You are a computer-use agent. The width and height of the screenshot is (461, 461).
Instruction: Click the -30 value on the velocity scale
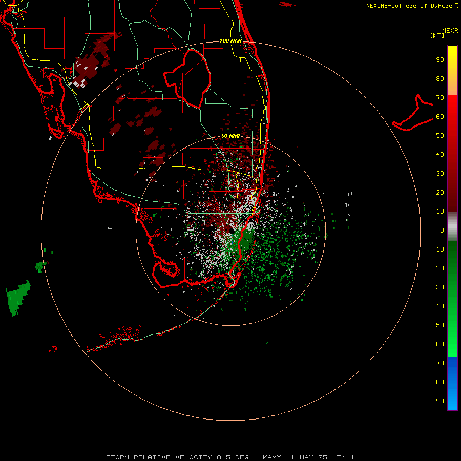[x=438, y=287]
